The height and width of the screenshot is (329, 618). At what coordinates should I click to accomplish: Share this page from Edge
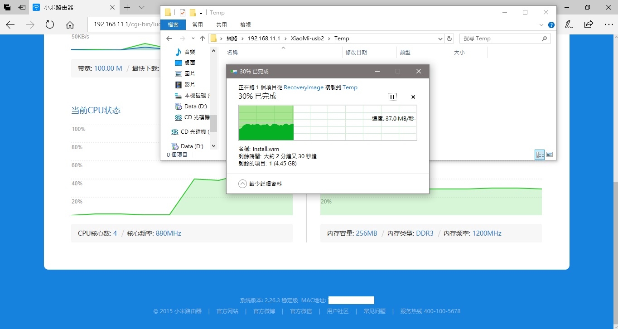[589, 24]
